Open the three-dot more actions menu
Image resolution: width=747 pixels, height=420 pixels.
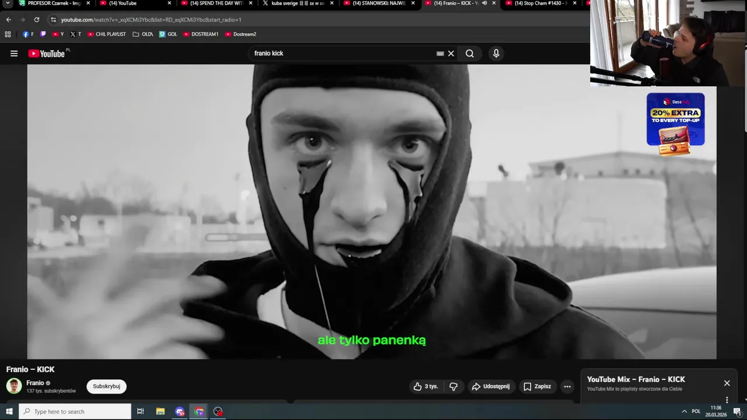click(567, 386)
